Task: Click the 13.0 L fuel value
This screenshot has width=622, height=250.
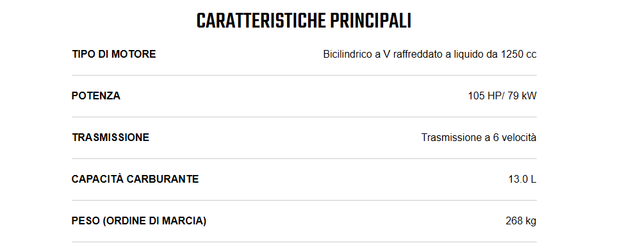Action: [x=523, y=179]
